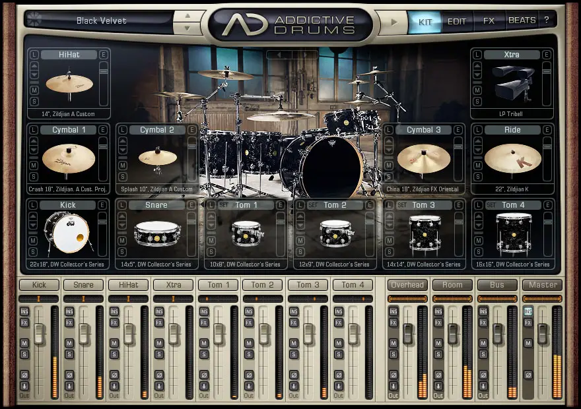Load a new Tom 3 kitpiece

coord(389,205)
